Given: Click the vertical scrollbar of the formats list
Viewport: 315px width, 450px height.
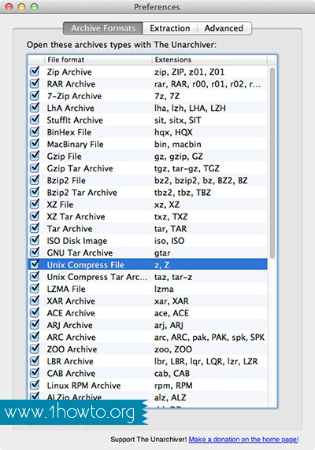Looking at the screenshot, I should pyautogui.click(x=272, y=163).
